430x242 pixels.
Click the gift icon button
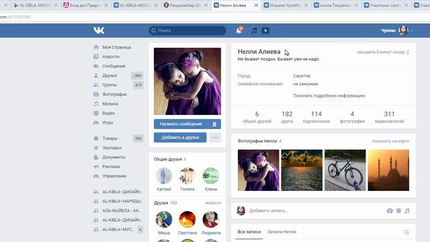(214, 124)
